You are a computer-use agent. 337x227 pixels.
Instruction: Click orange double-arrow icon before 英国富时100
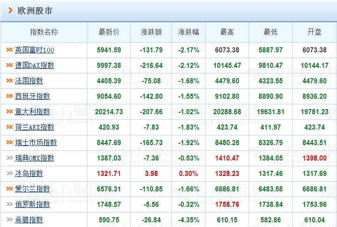(10, 50)
